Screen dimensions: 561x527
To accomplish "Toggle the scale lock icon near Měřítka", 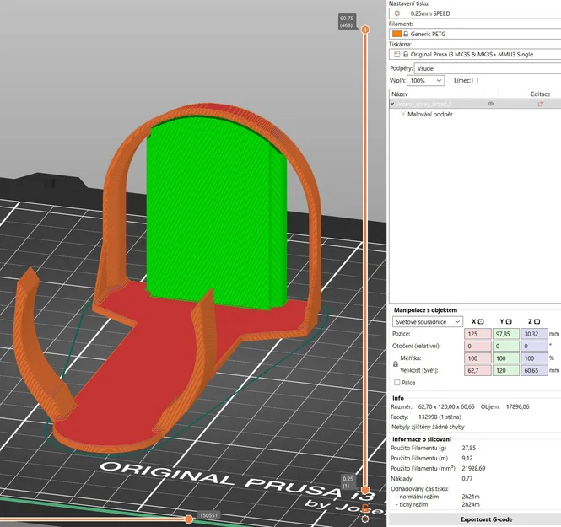I will [396, 364].
